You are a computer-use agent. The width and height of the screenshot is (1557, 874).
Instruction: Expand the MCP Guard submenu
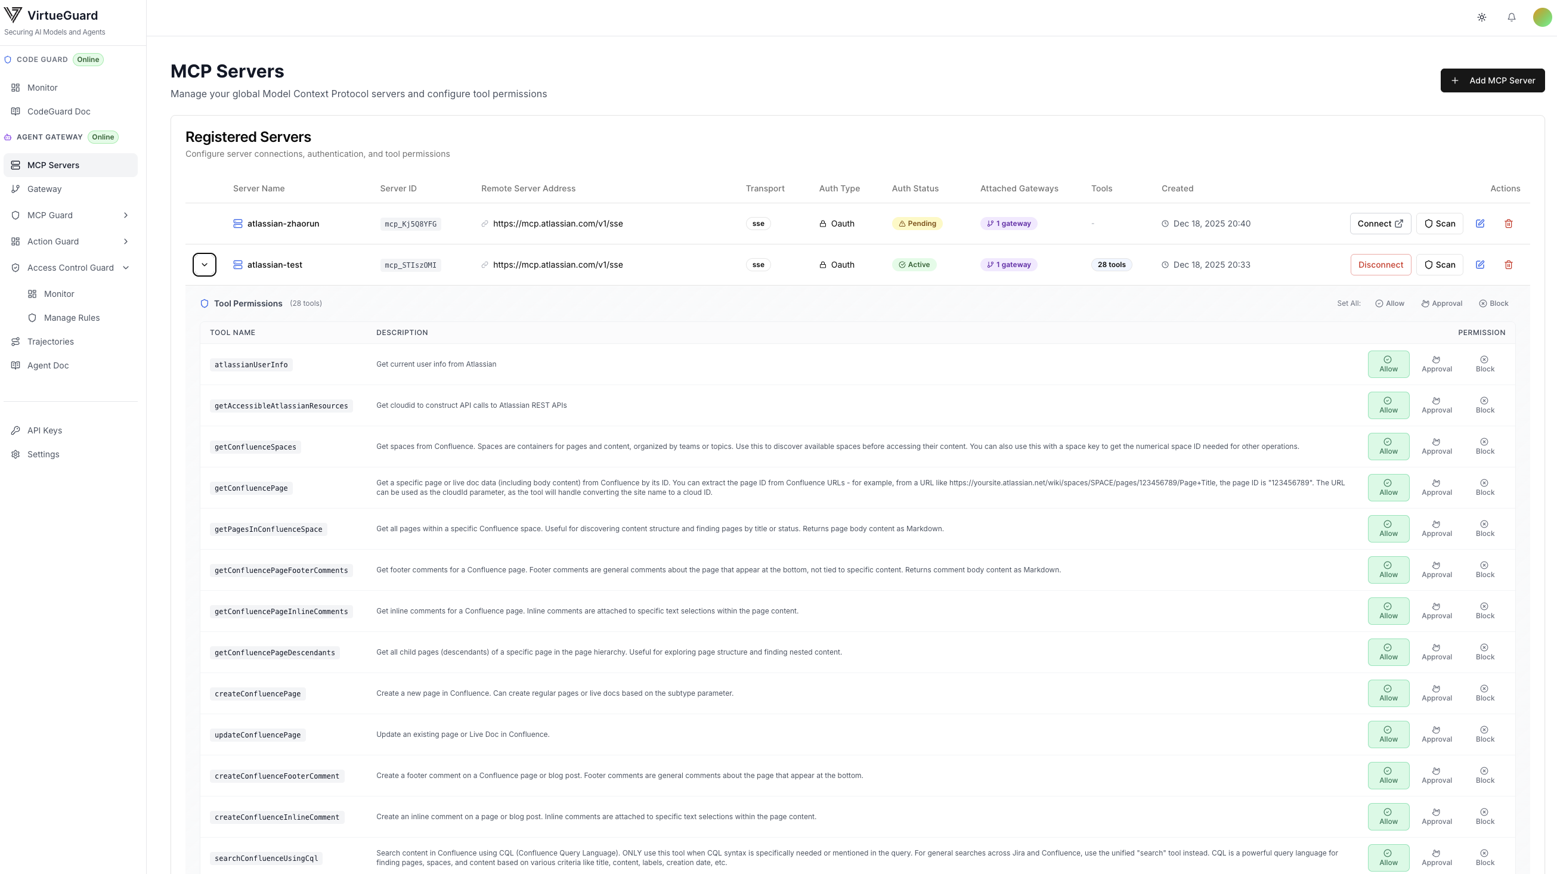(126, 215)
